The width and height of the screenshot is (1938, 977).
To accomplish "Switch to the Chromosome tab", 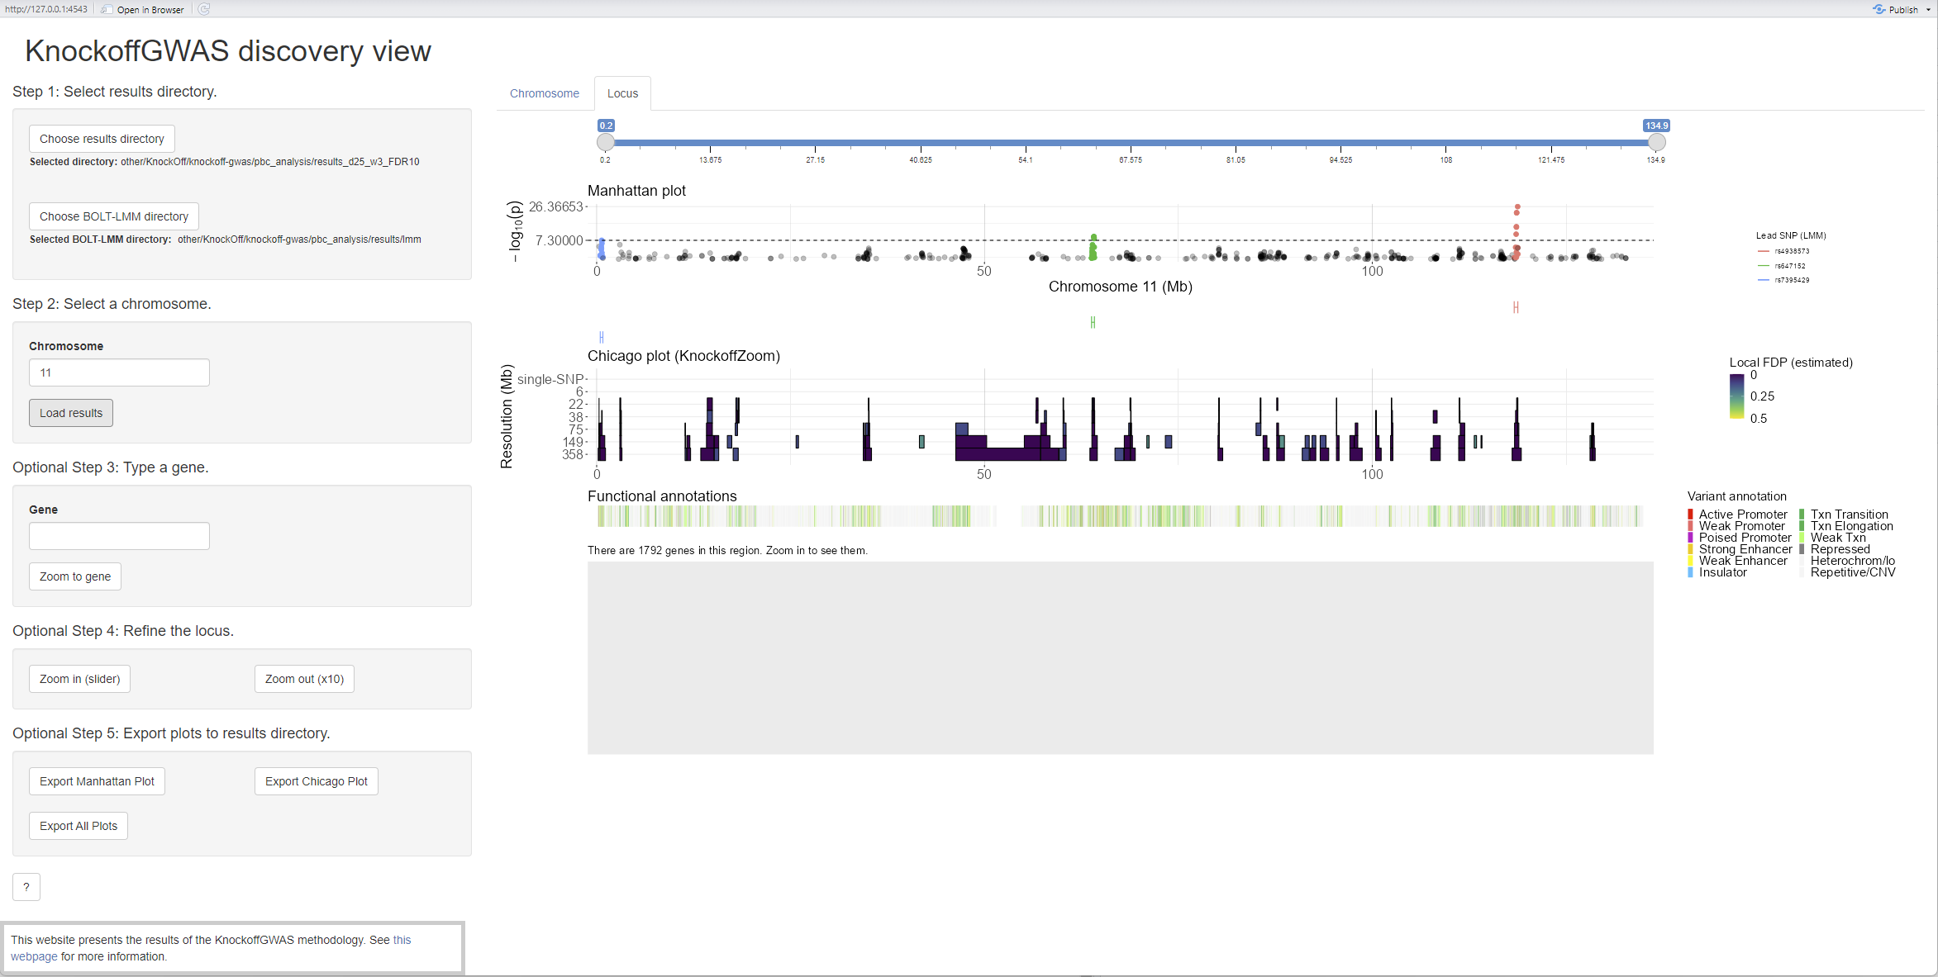I will (545, 93).
